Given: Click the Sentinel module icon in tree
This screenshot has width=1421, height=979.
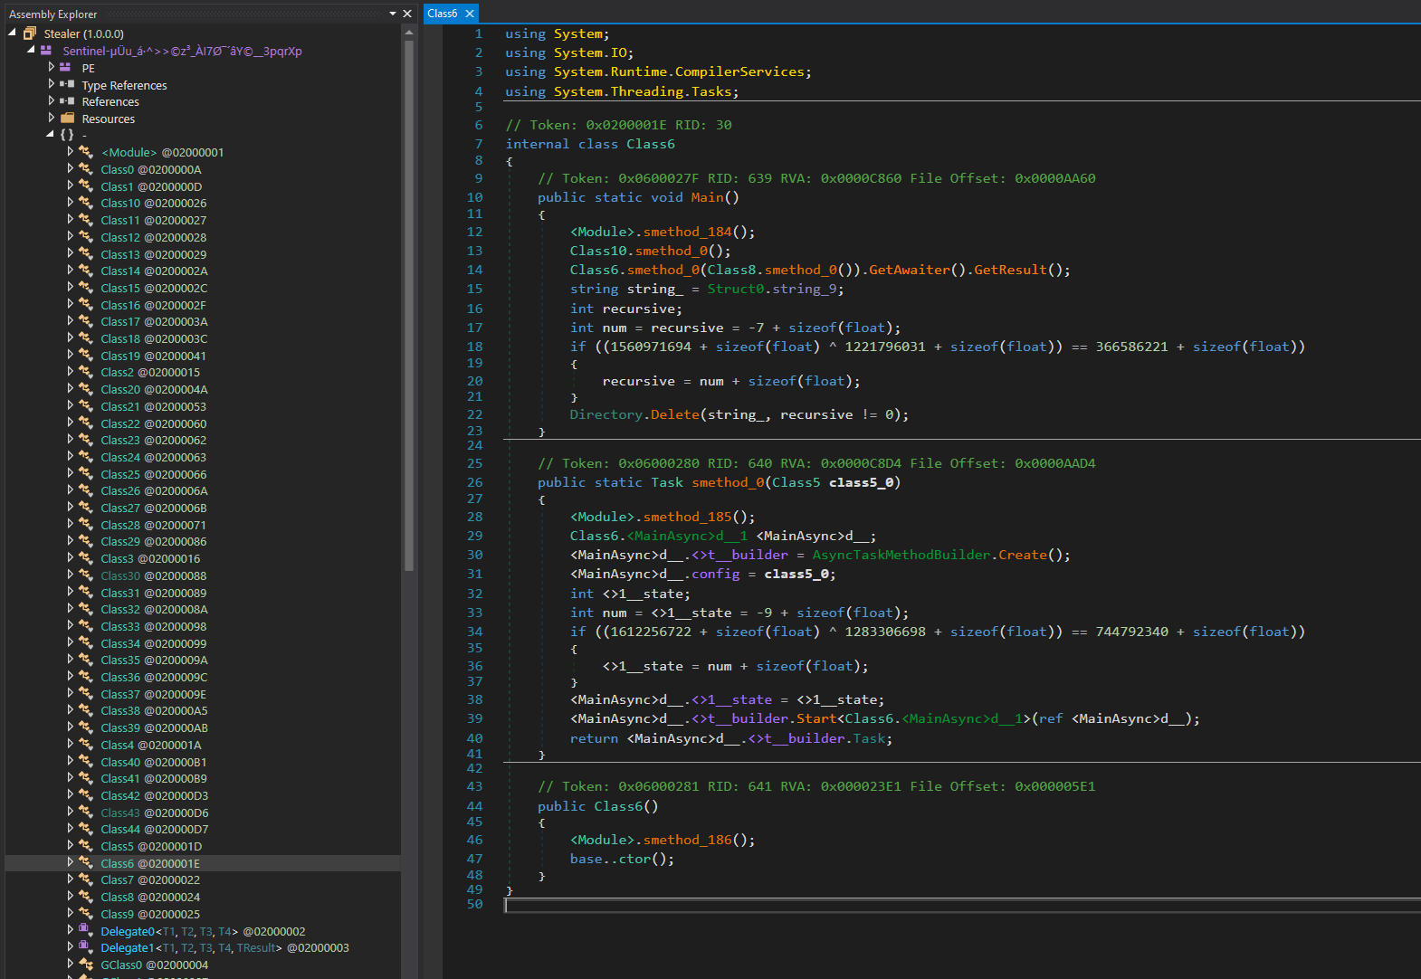Looking at the screenshot, I should 45,51.
